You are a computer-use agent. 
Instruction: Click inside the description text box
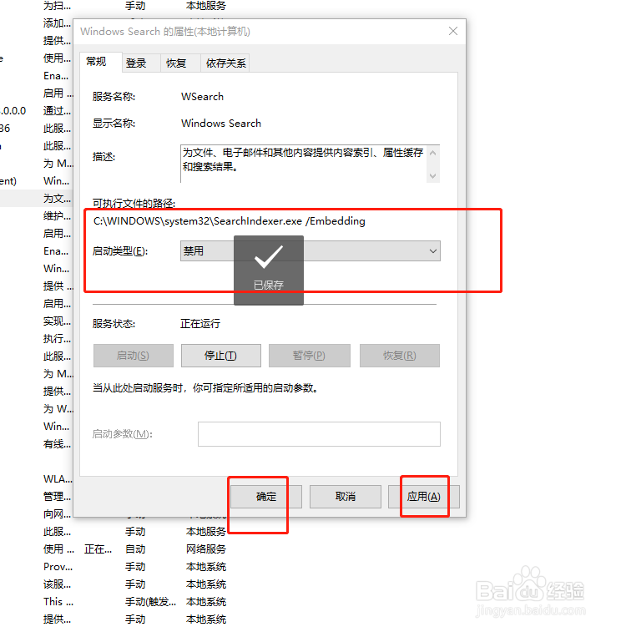pos(303,164)
